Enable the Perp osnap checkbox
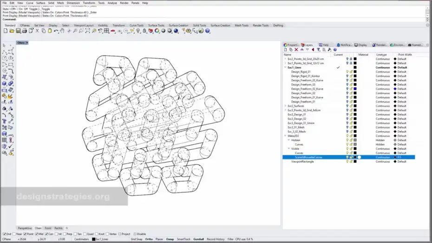The width and height of the screenshot is (432, 243). (x=65, y=234)
